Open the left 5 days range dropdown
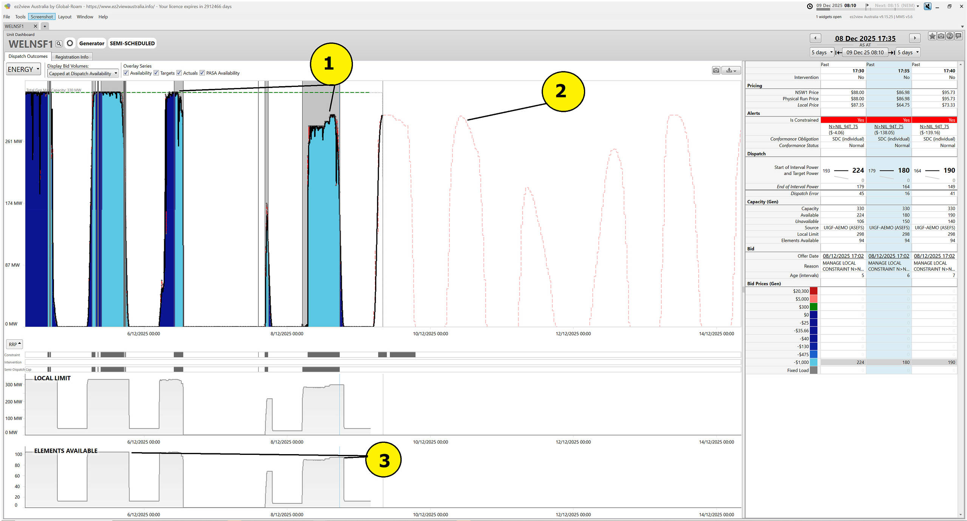967x521 pixels. pos(822,53)
